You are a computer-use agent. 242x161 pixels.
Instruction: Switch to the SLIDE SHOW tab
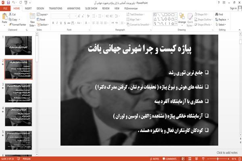pos(91,8)
